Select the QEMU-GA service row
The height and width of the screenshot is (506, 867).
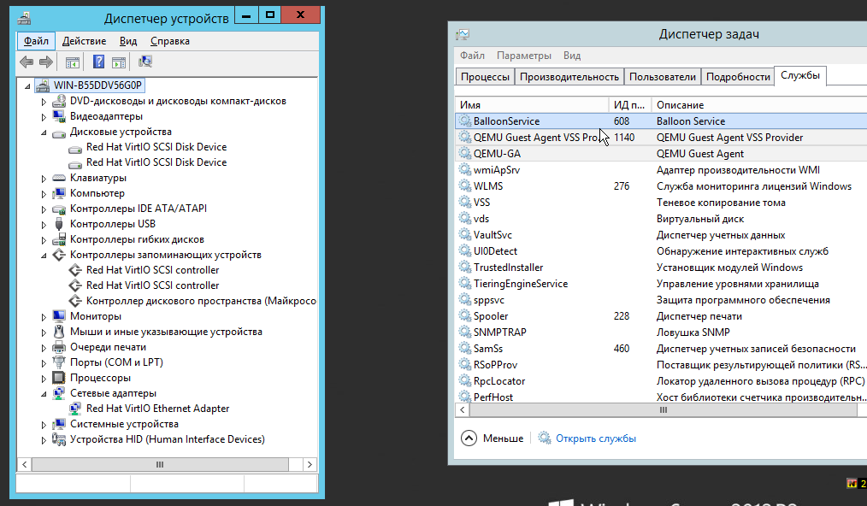(x=661, y=154)
